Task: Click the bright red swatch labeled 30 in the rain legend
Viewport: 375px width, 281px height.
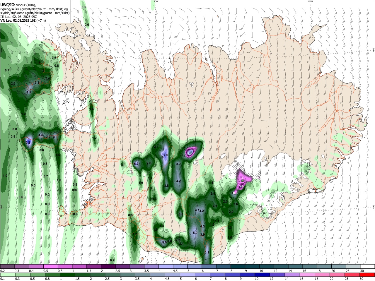Action: [367, 275]
